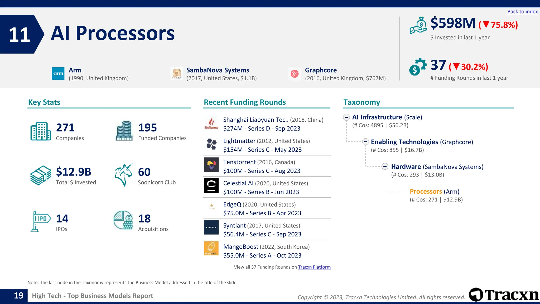Click the Funded Companies tower icon

click(124, 131)
